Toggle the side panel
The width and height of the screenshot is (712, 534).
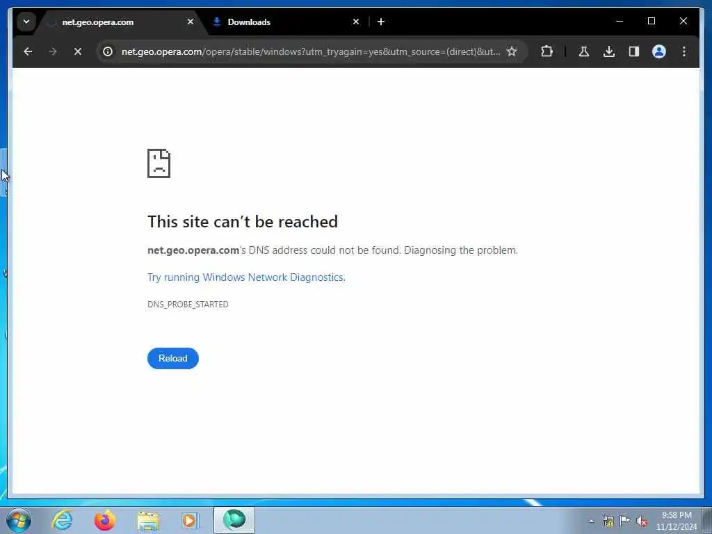click(634, 51)
